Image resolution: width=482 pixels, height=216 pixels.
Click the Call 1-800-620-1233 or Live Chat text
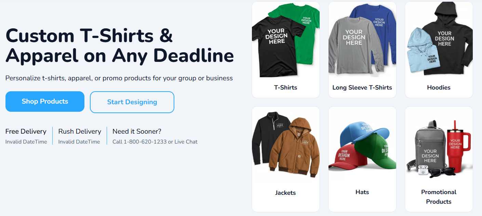[155, 142]
